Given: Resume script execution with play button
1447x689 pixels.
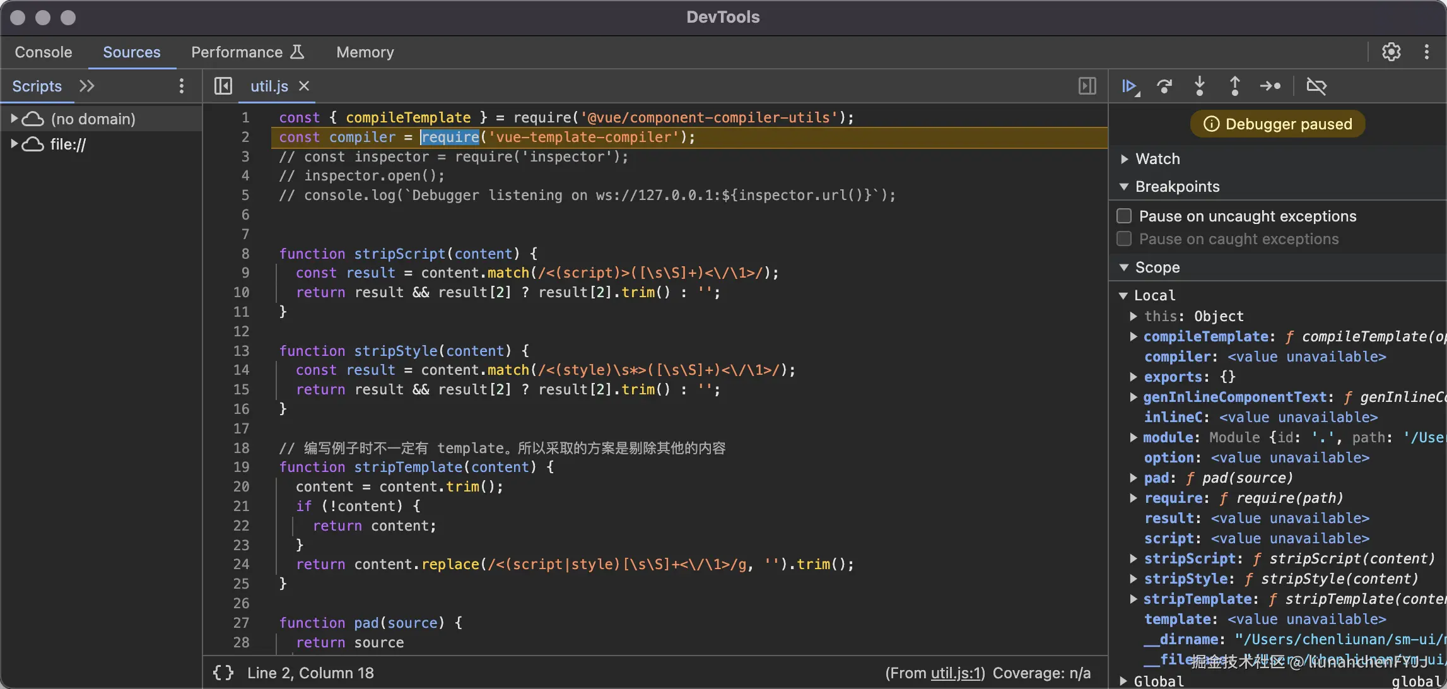Looking at the screenshot, I should click(1128, 86).
